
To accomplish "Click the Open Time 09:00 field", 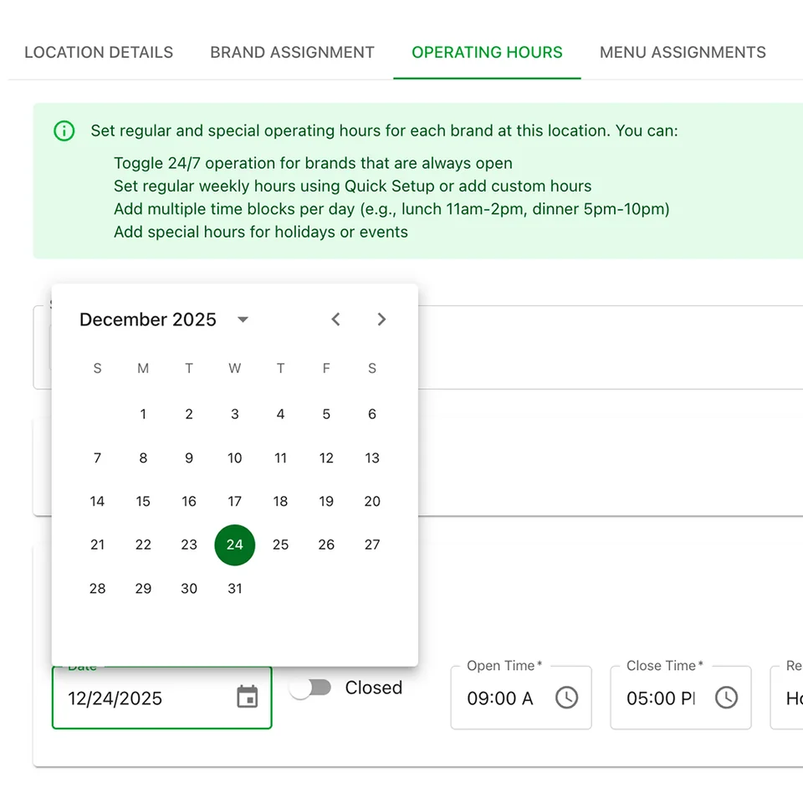I will 521,698.
